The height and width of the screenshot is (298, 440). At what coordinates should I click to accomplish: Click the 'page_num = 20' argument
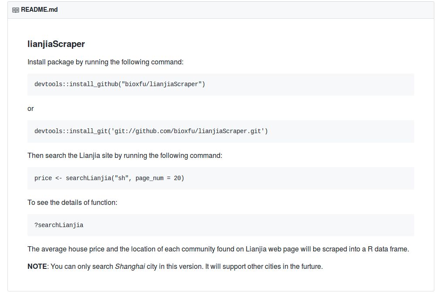coord(158,178)
